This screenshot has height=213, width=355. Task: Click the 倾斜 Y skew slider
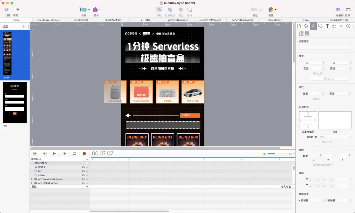(x=322, y=185)
